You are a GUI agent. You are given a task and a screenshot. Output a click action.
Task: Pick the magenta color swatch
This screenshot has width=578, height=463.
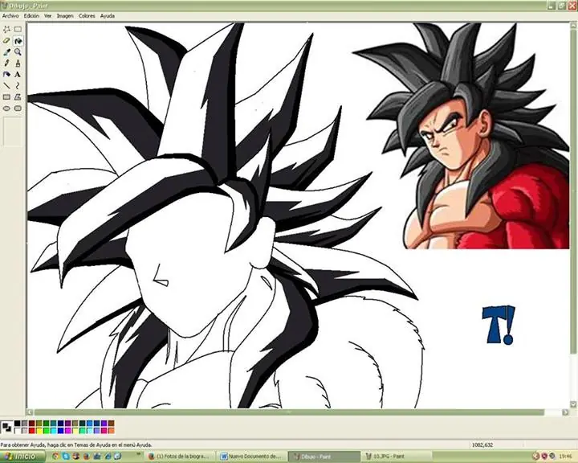pos(67,431)
